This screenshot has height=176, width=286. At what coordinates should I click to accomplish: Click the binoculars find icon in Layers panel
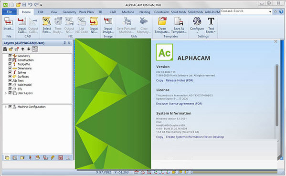tap(5, 49)
